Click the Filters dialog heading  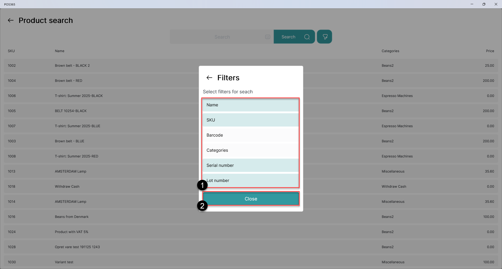click(x=228, y=78)
